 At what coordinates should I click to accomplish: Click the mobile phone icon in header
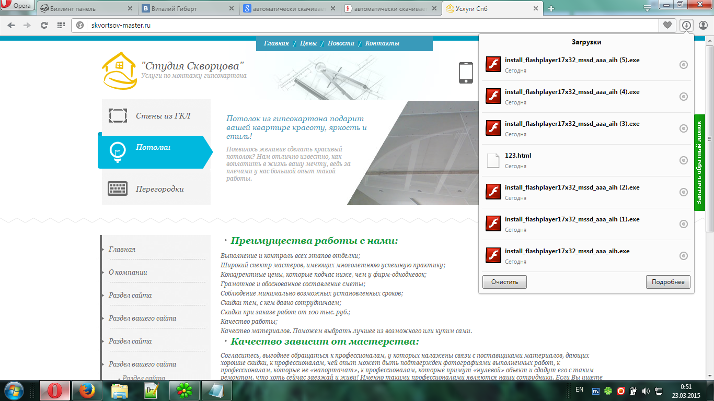click(466, 73)
